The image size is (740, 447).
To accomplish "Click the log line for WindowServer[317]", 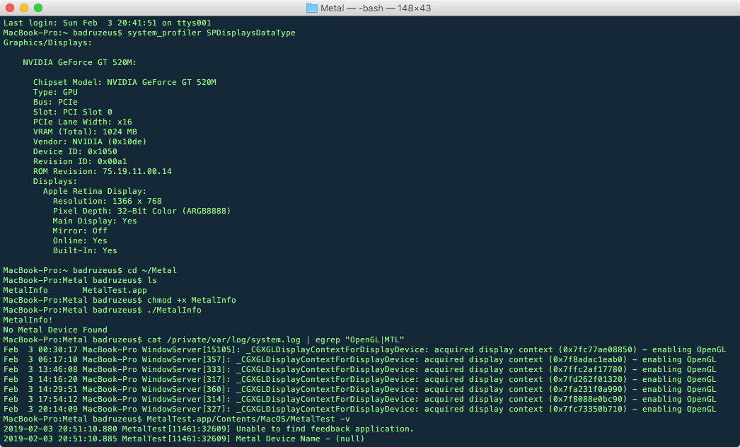I will point(359,380).
